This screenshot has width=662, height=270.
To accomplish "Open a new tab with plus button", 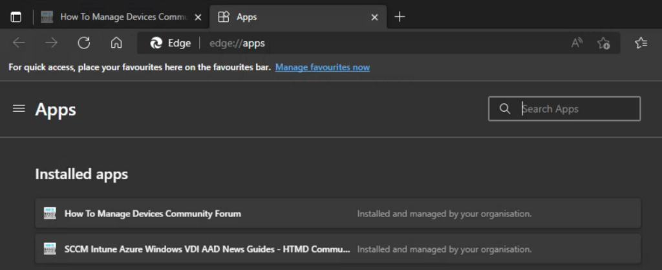I will pos(400,17).
